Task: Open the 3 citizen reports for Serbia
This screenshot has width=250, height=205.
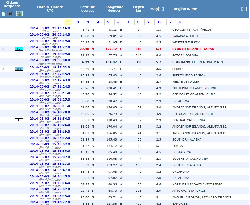Action: coord(3,69)
